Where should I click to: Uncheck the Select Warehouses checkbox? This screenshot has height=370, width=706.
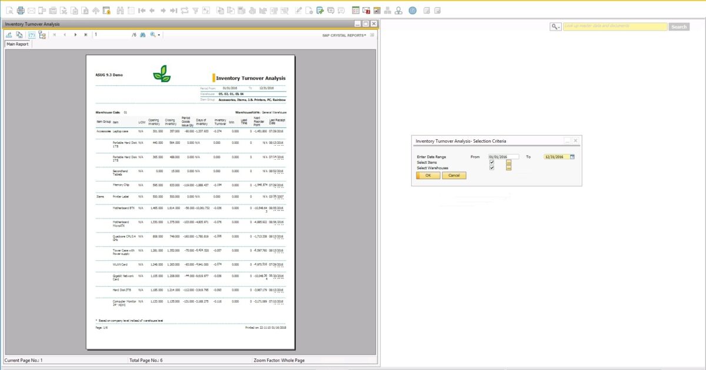coord(491,169)
